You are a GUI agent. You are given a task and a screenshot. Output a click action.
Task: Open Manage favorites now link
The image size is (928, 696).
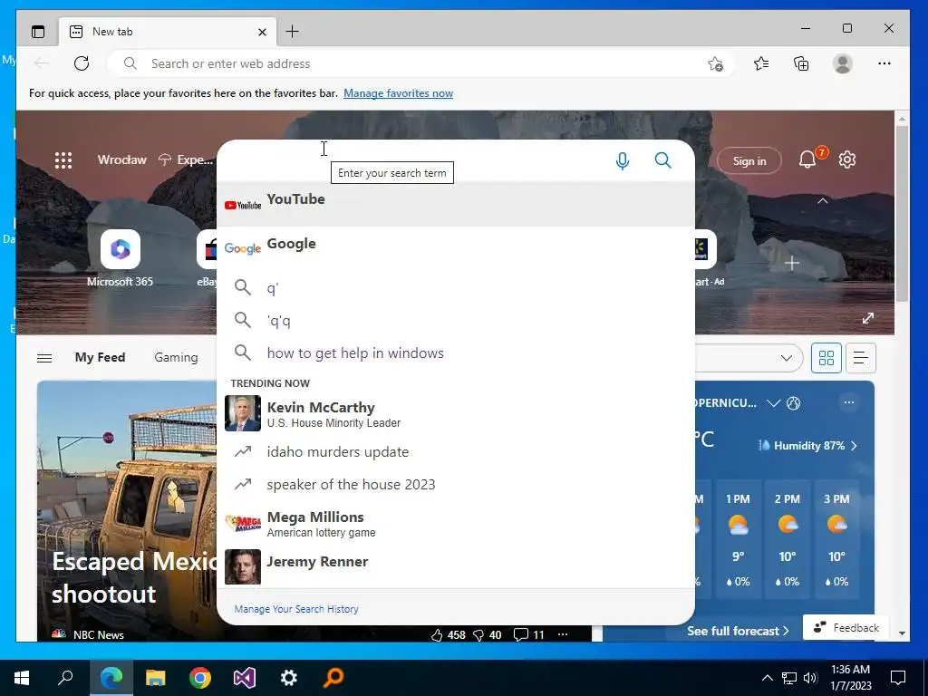point(399,93)
